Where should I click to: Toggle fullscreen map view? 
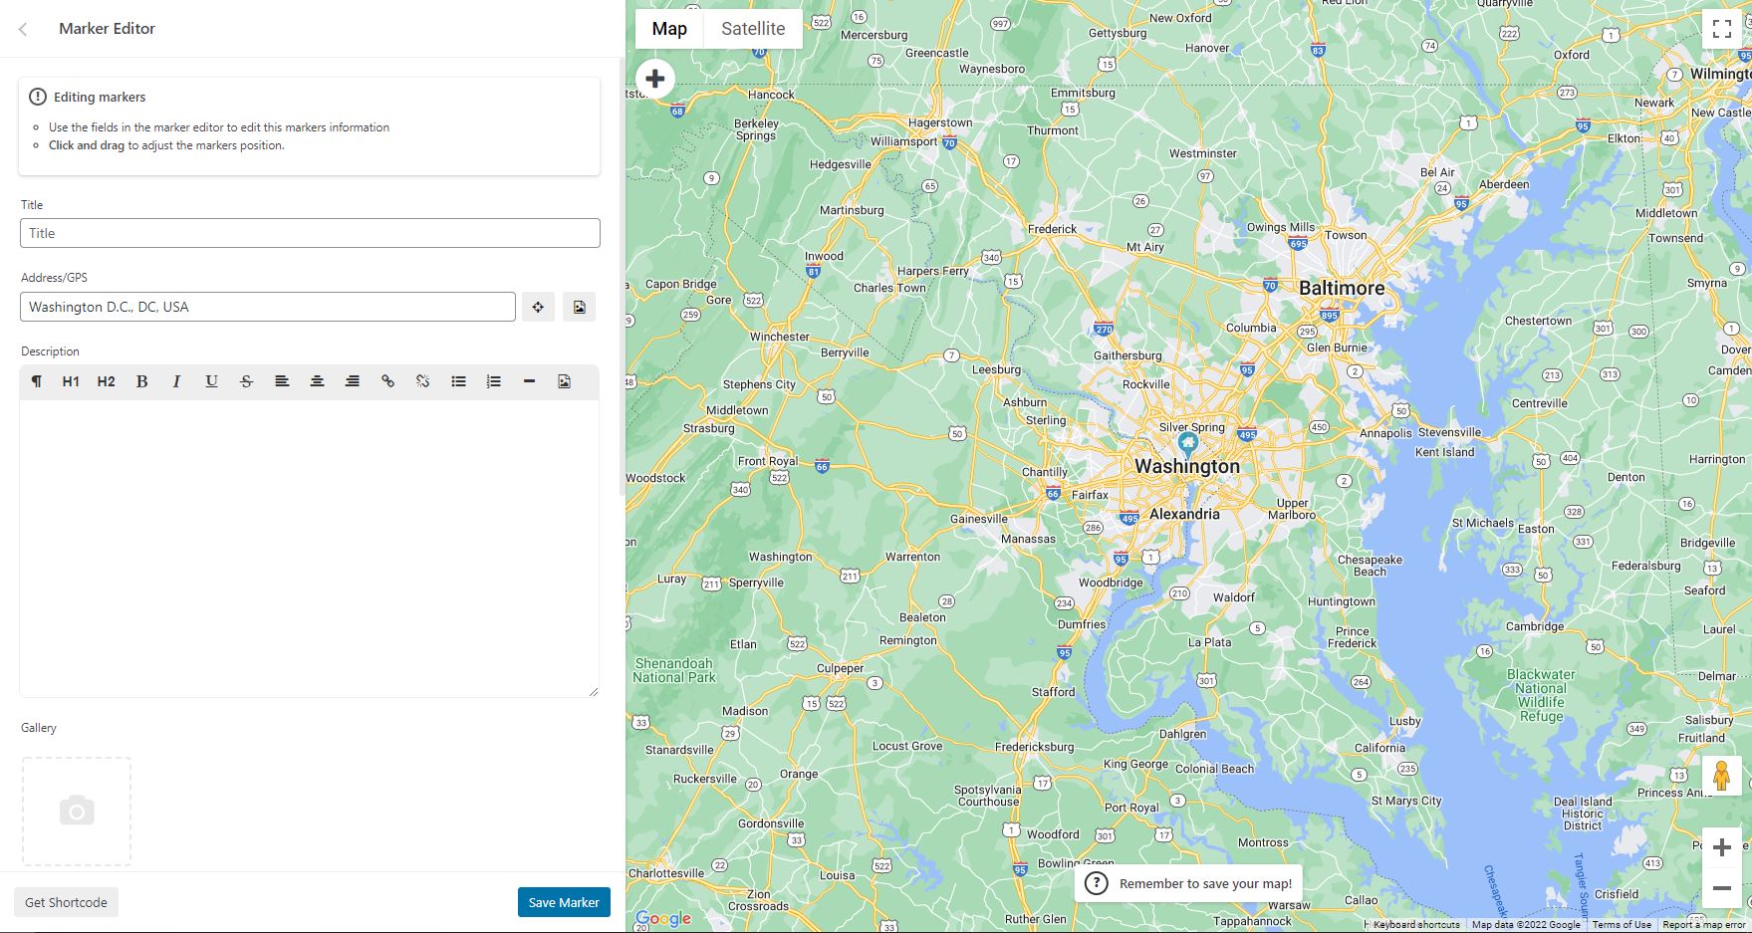pos(1721,29)
